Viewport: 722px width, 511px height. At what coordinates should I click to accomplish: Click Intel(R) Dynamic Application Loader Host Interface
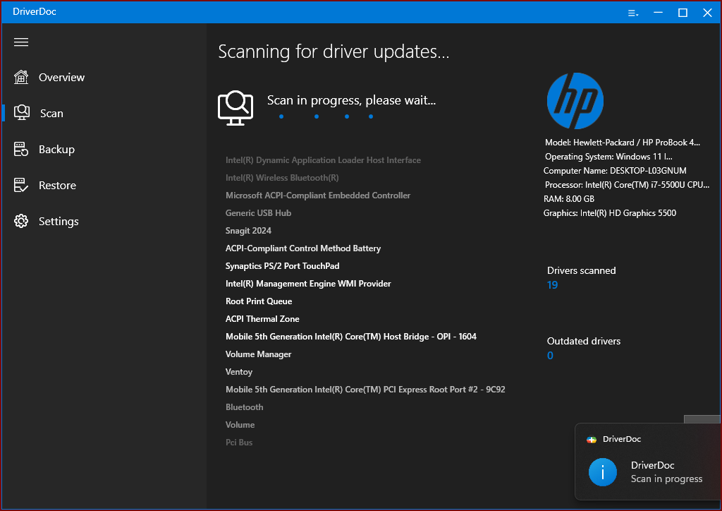point(323,160)
